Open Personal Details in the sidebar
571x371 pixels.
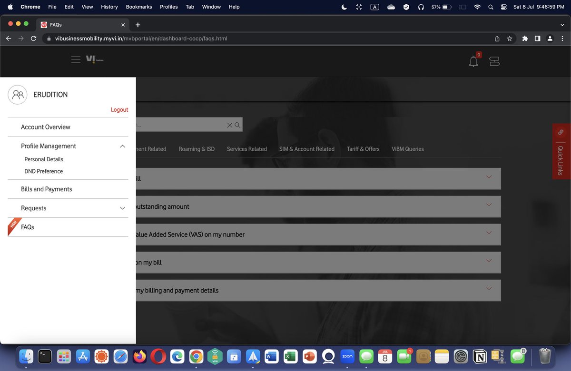pos(44,159)
